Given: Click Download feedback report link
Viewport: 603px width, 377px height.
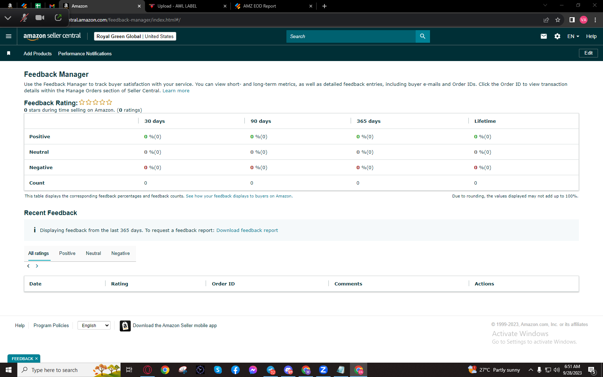Looking at the screenshot, I should pos(247,231).
